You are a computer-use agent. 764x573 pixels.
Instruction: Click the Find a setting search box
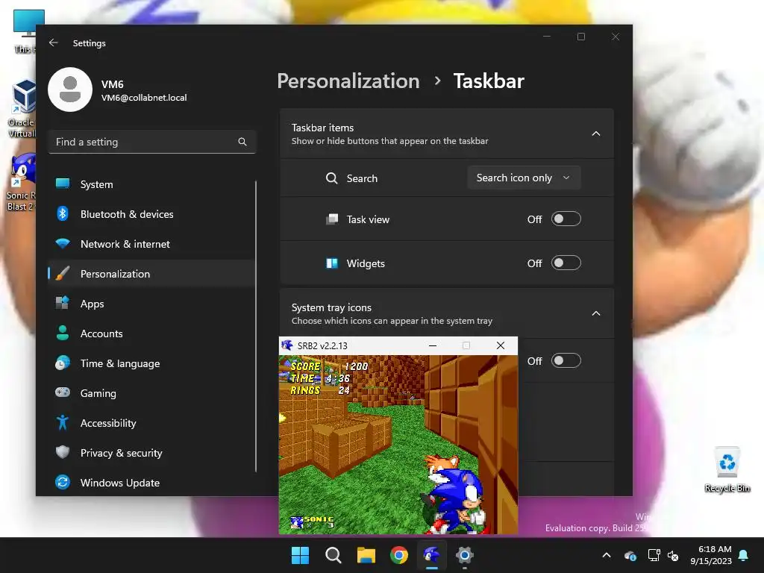[152, 142]
